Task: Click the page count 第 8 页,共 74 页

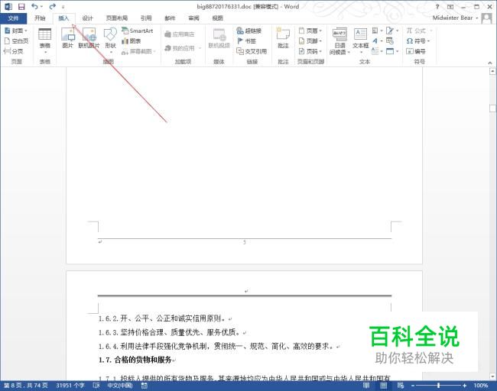Action: pyautogui.click(x=26, y=386)
